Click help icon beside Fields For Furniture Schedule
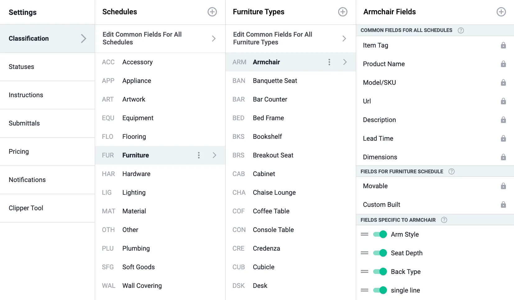 [452, 171]
